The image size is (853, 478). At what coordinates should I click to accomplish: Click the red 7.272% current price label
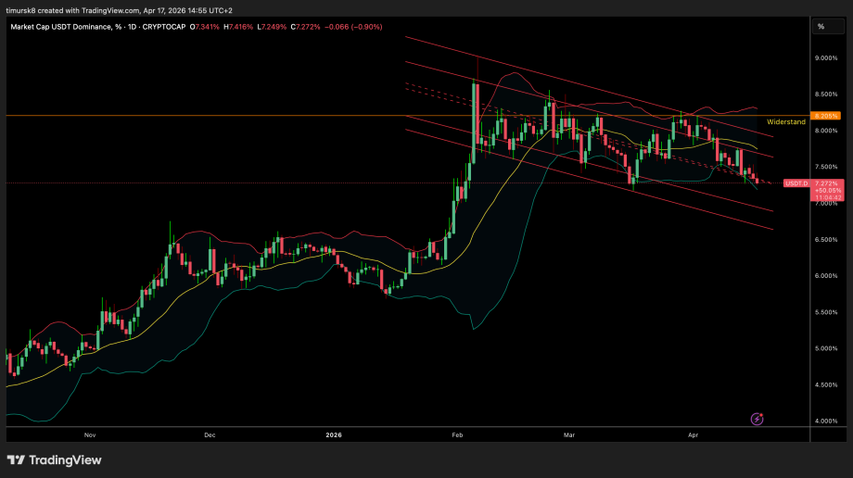(827, 183)
